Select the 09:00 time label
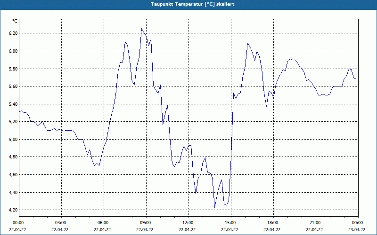The height and width of the screenshot is (235, 377). pos(146,223)
